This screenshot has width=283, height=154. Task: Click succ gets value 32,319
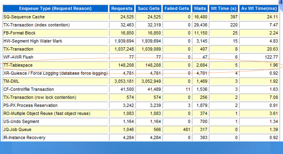point(154,25)
